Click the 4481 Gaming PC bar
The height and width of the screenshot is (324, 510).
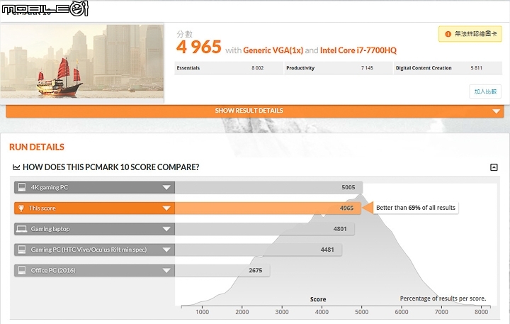[x=259, y=250]
